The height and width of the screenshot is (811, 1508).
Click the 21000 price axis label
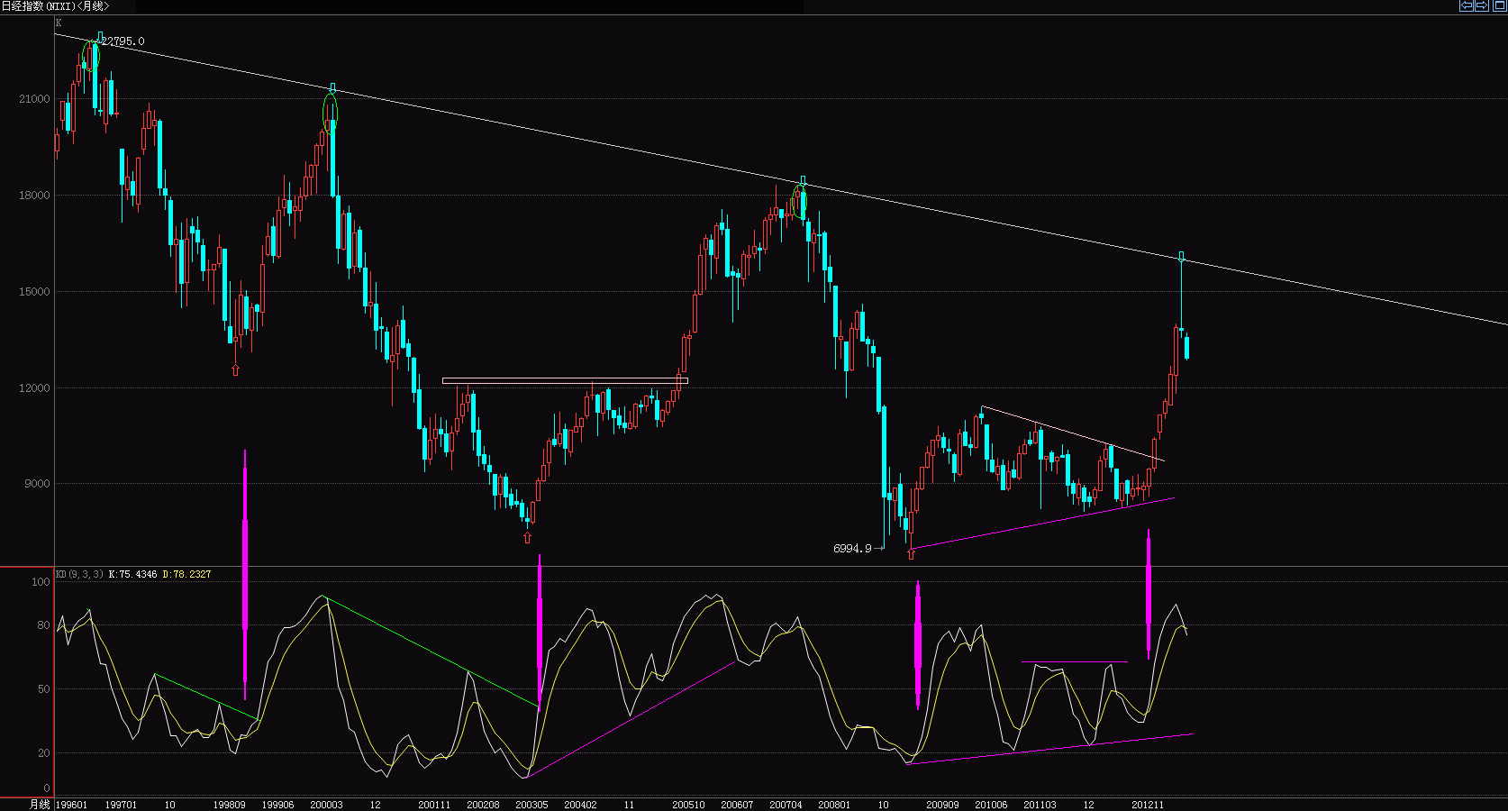click(35, 99)
